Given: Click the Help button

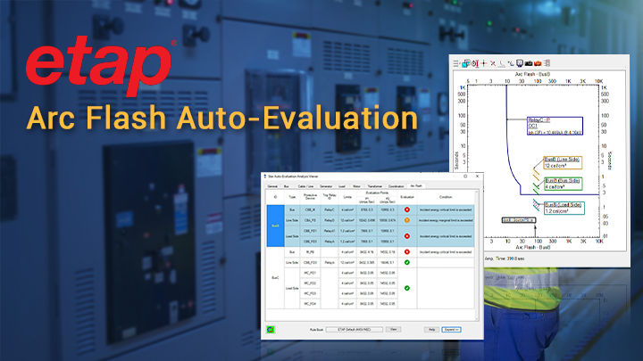Looking at the screenshot, I should click(x=431, y=330).
